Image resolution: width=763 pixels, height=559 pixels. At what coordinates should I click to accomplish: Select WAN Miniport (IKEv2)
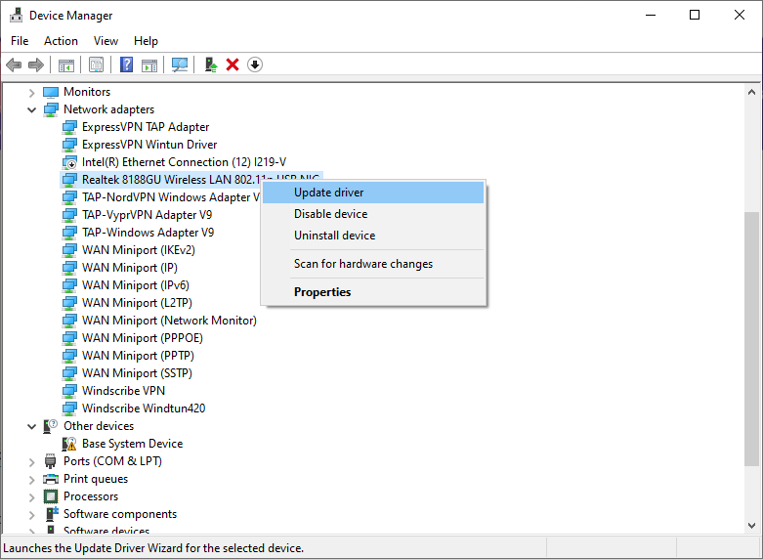(x=138, y=250)
